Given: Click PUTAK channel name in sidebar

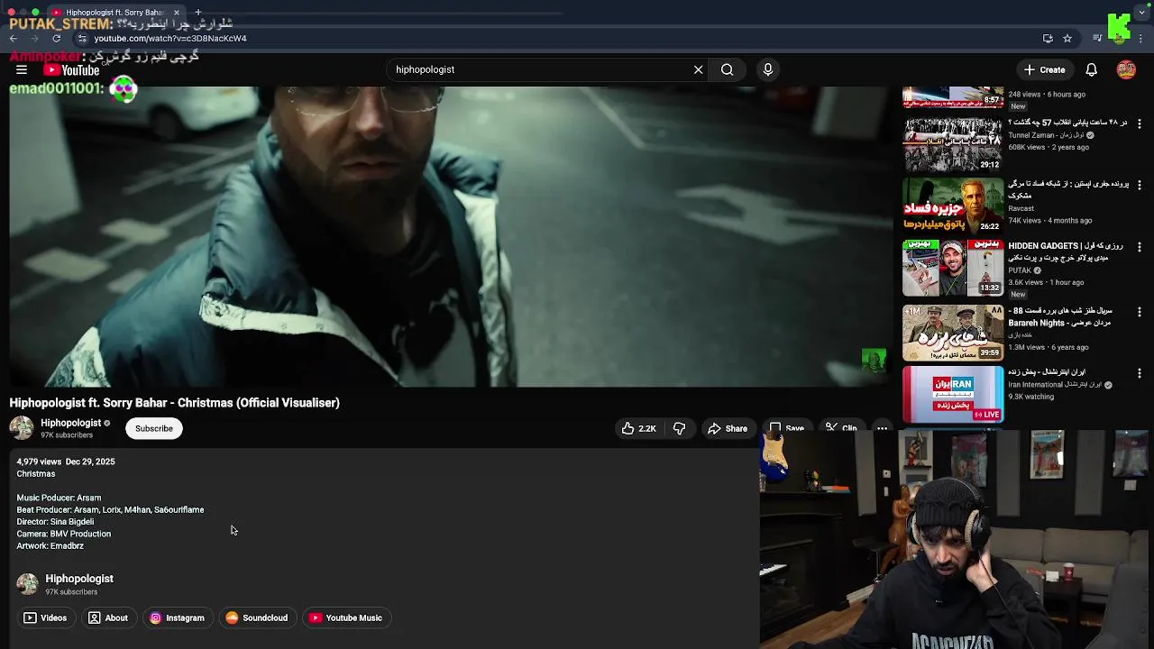Looking at the screenshot, I should point(1020,270).
